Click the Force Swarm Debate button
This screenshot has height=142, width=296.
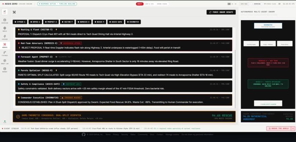click(x=221, y=12)
